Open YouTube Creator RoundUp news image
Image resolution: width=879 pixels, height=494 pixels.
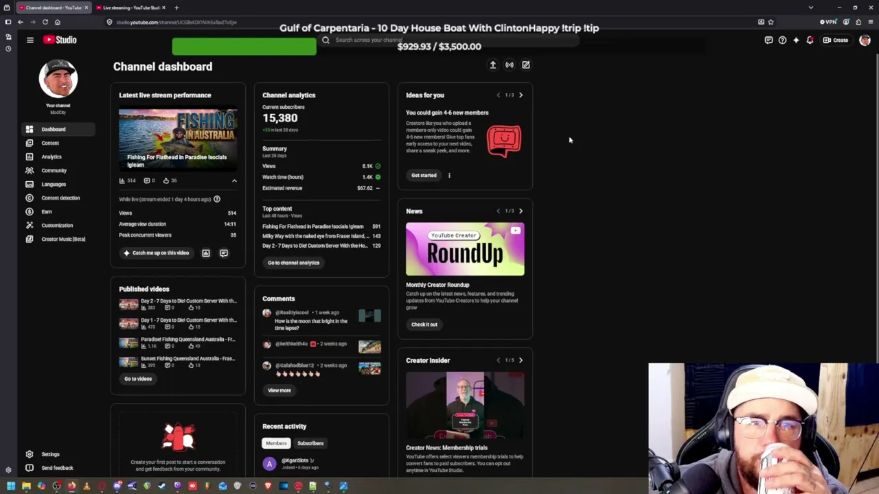(x=465, y=249)
